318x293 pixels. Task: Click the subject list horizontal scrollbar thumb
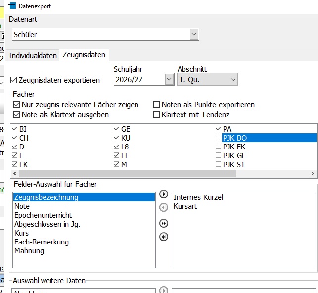(128, 174)
